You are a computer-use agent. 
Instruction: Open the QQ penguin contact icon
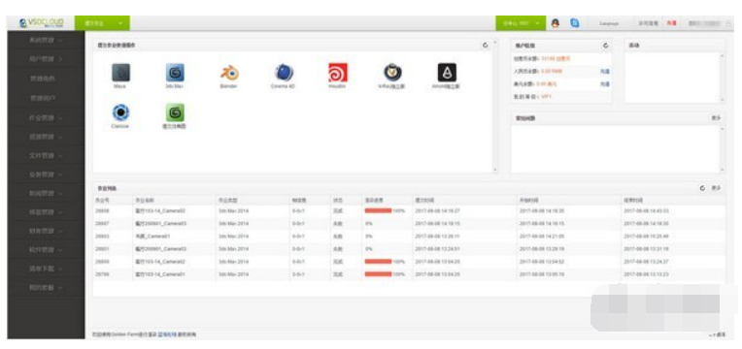pos(556,22)
